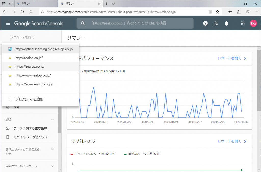Open the performance レポートを開く link
Screen dimensions: 261x172
pyautogui.click(x=232, y=58)
